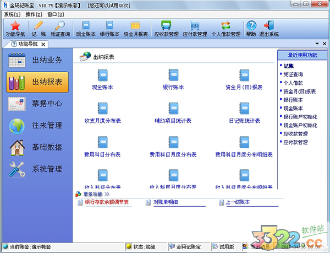Open 上一级账本 link
The height and width of the screenshot is (253, 330).
tap(238, 202)
